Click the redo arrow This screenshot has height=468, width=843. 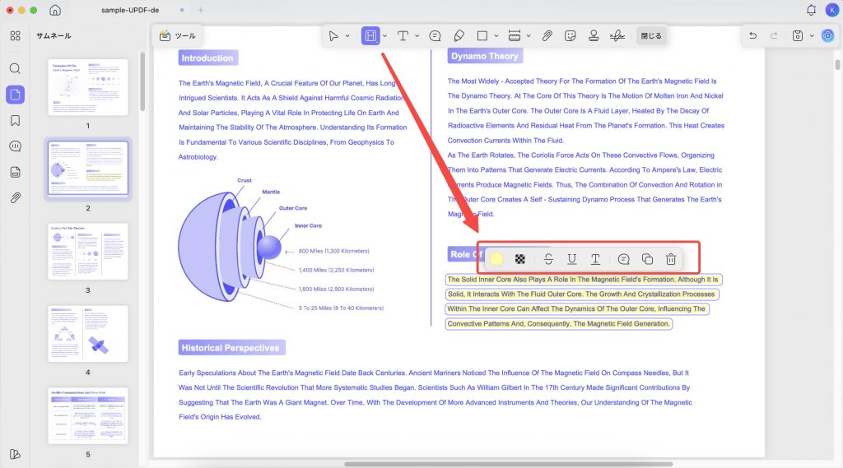774,35
